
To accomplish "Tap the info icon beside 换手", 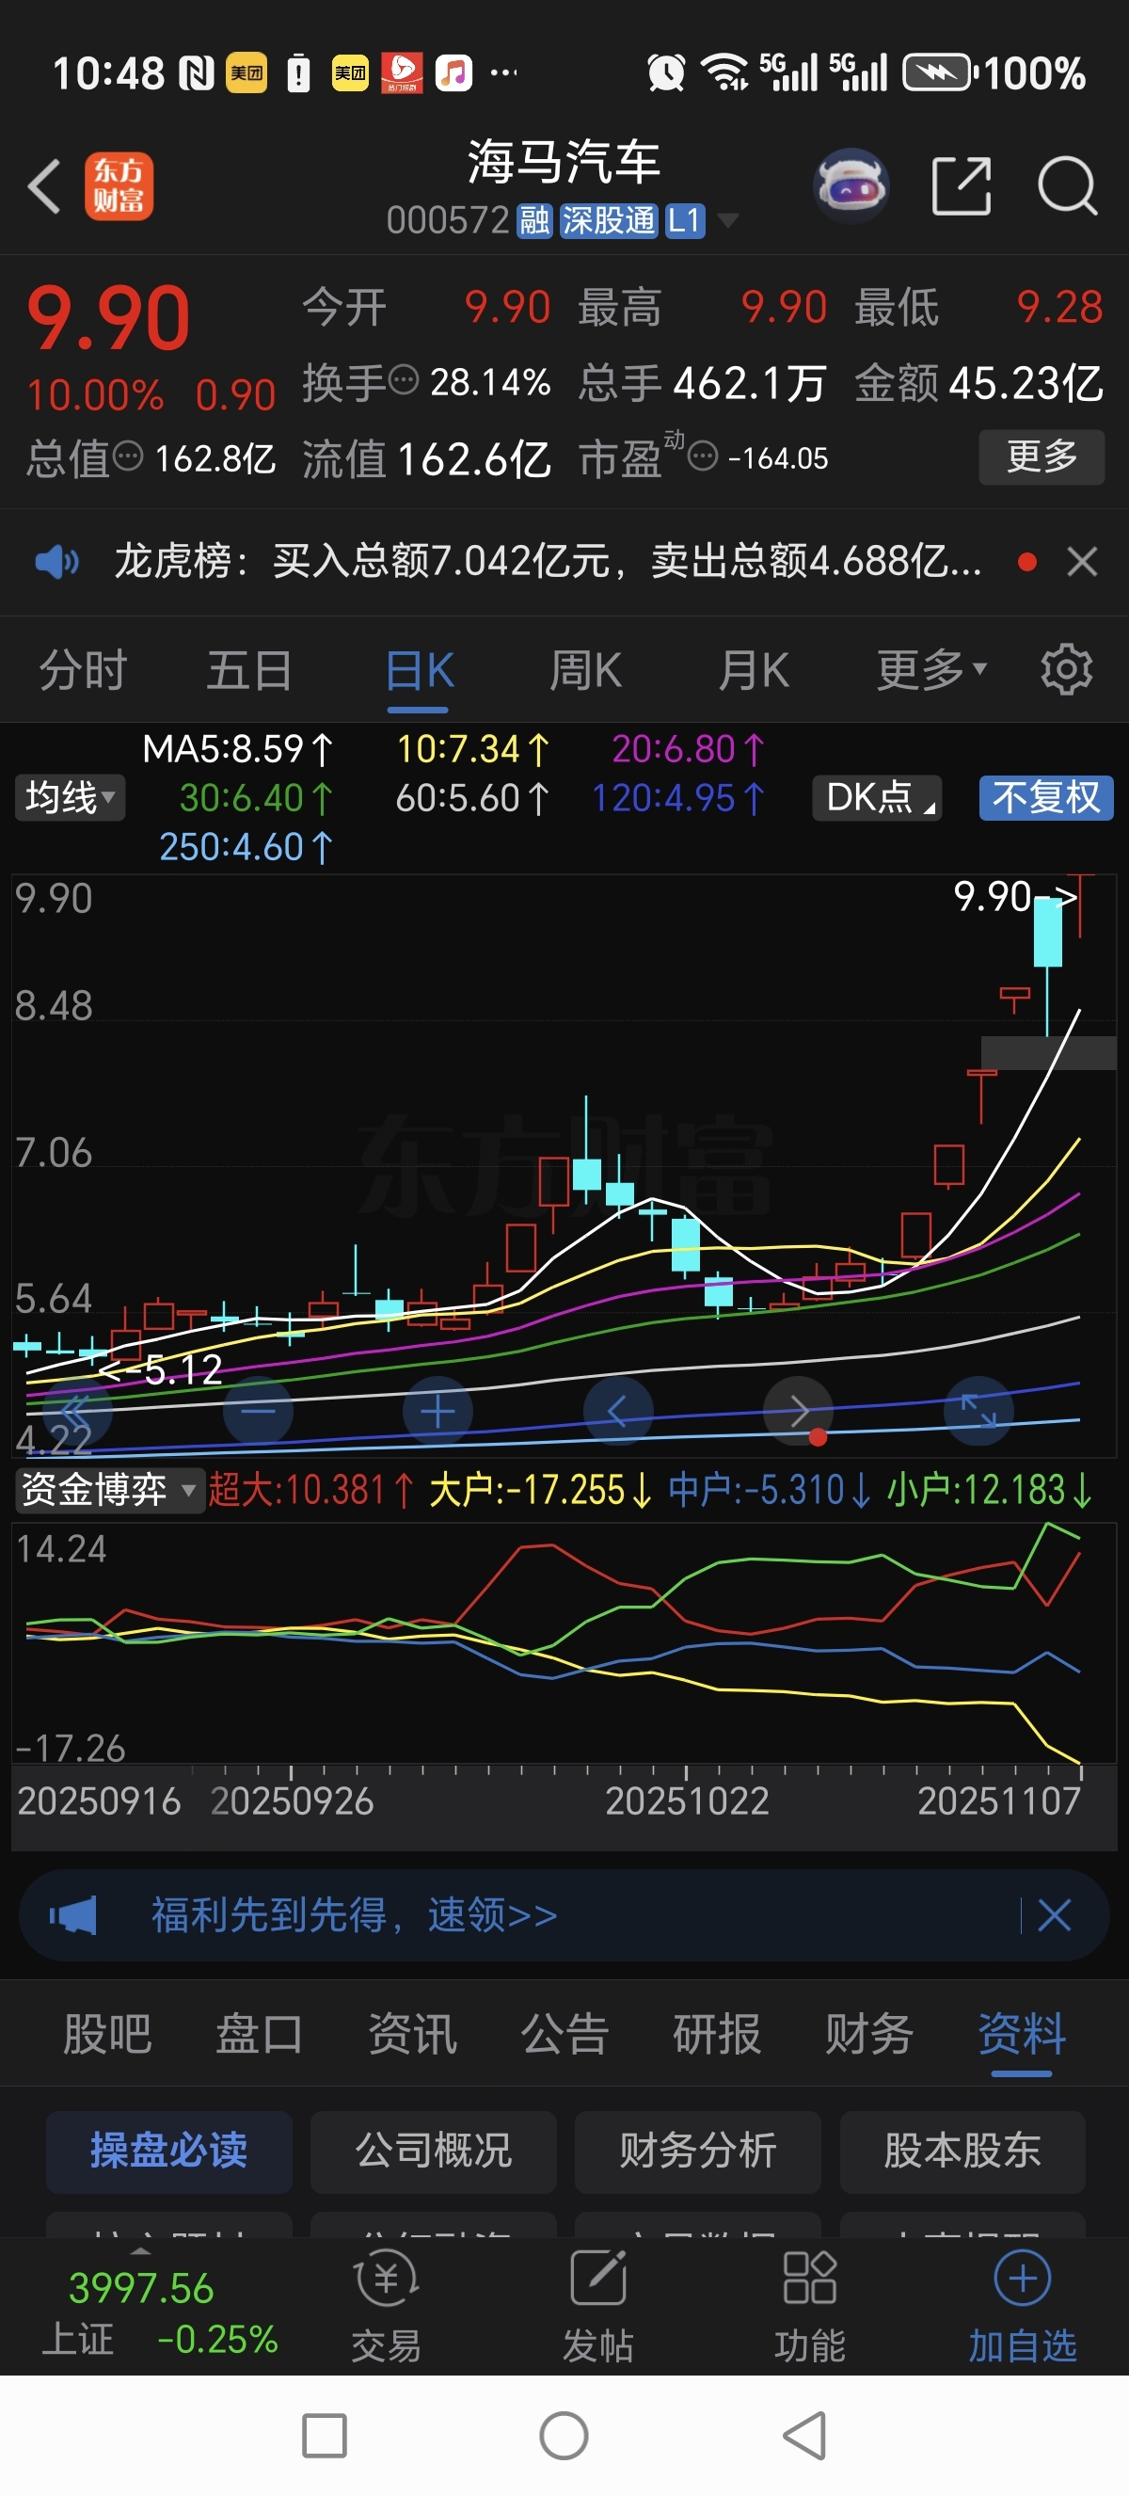I will point(404,380).
